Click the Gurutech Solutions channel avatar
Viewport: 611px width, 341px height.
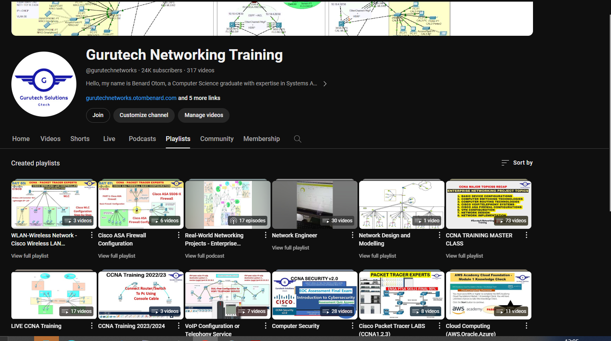click(x=44, y=84)
